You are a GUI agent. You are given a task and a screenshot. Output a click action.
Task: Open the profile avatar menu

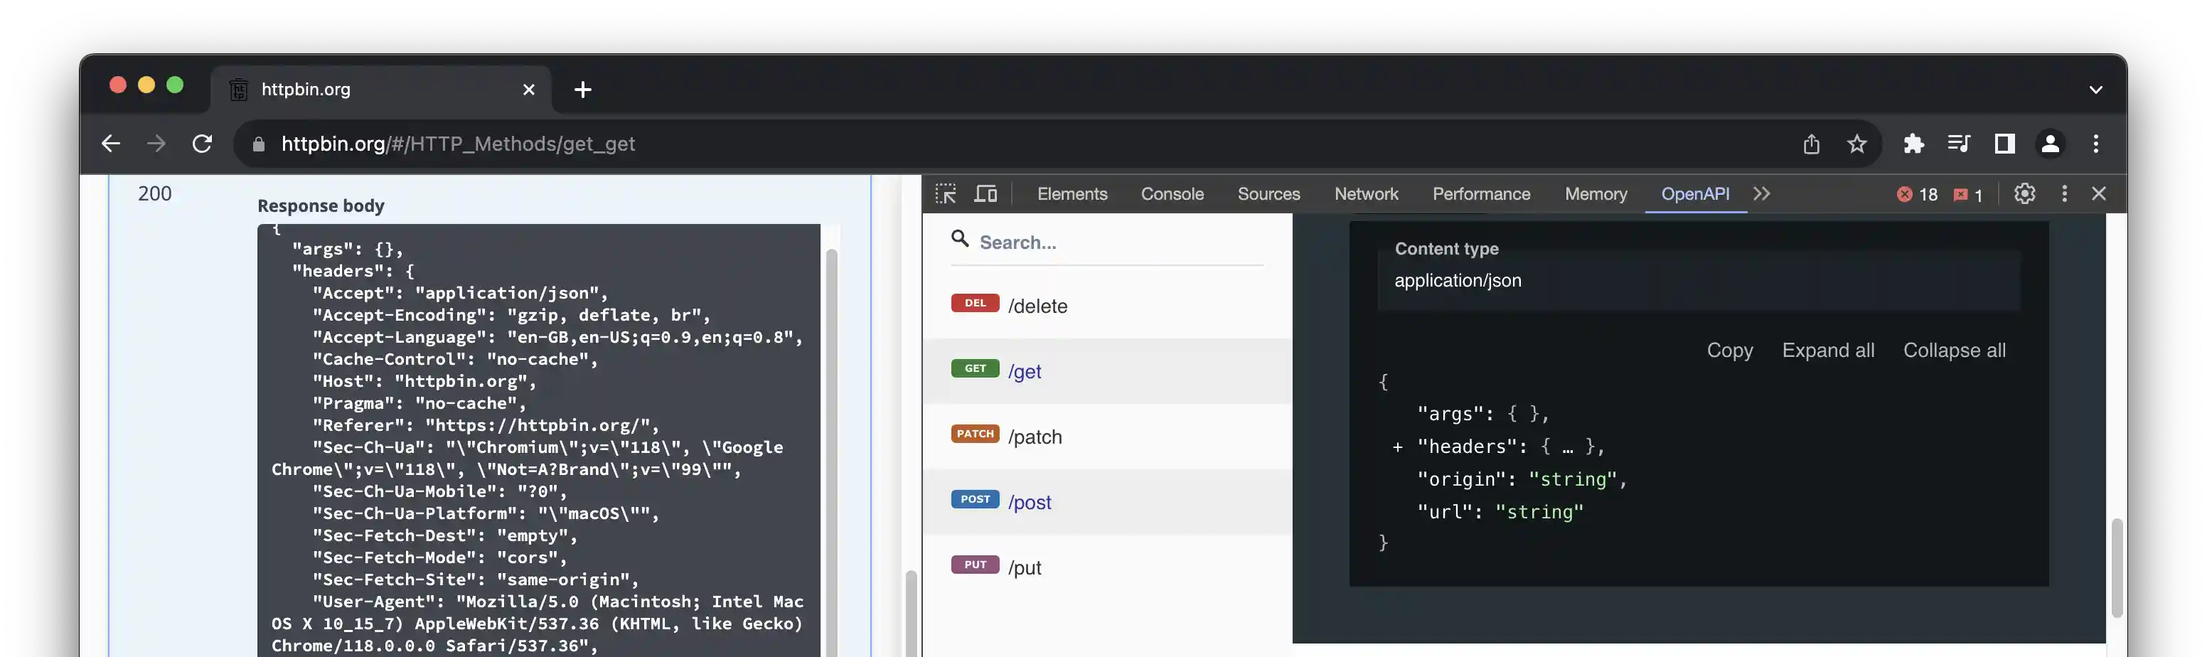(2050, 144)
